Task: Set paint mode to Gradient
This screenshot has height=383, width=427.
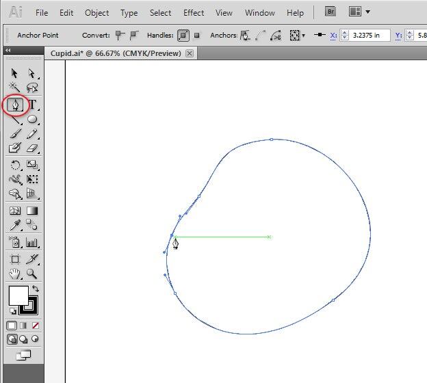Action: click(x=24, y=326)
